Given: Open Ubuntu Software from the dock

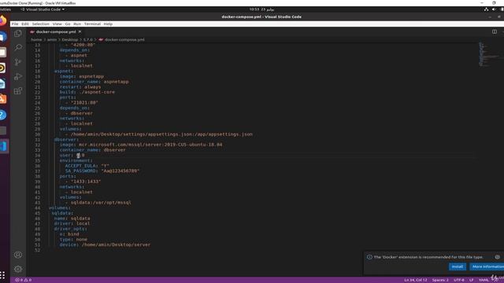Looking at the screenshot, I should (3, 99).
